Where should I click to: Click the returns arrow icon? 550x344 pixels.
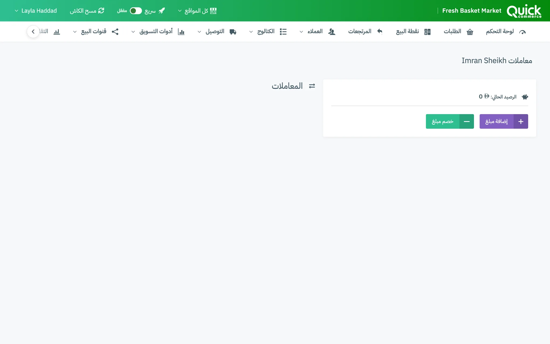[380, 32]
